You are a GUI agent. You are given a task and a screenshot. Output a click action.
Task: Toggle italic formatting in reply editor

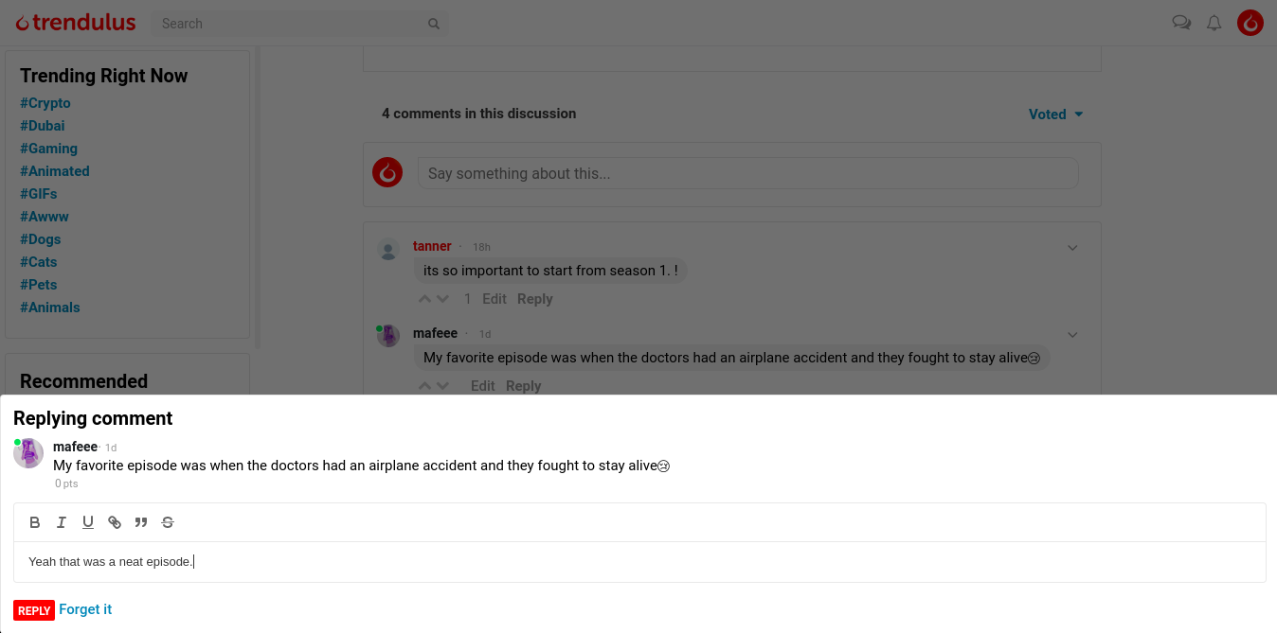coord(62,522)
